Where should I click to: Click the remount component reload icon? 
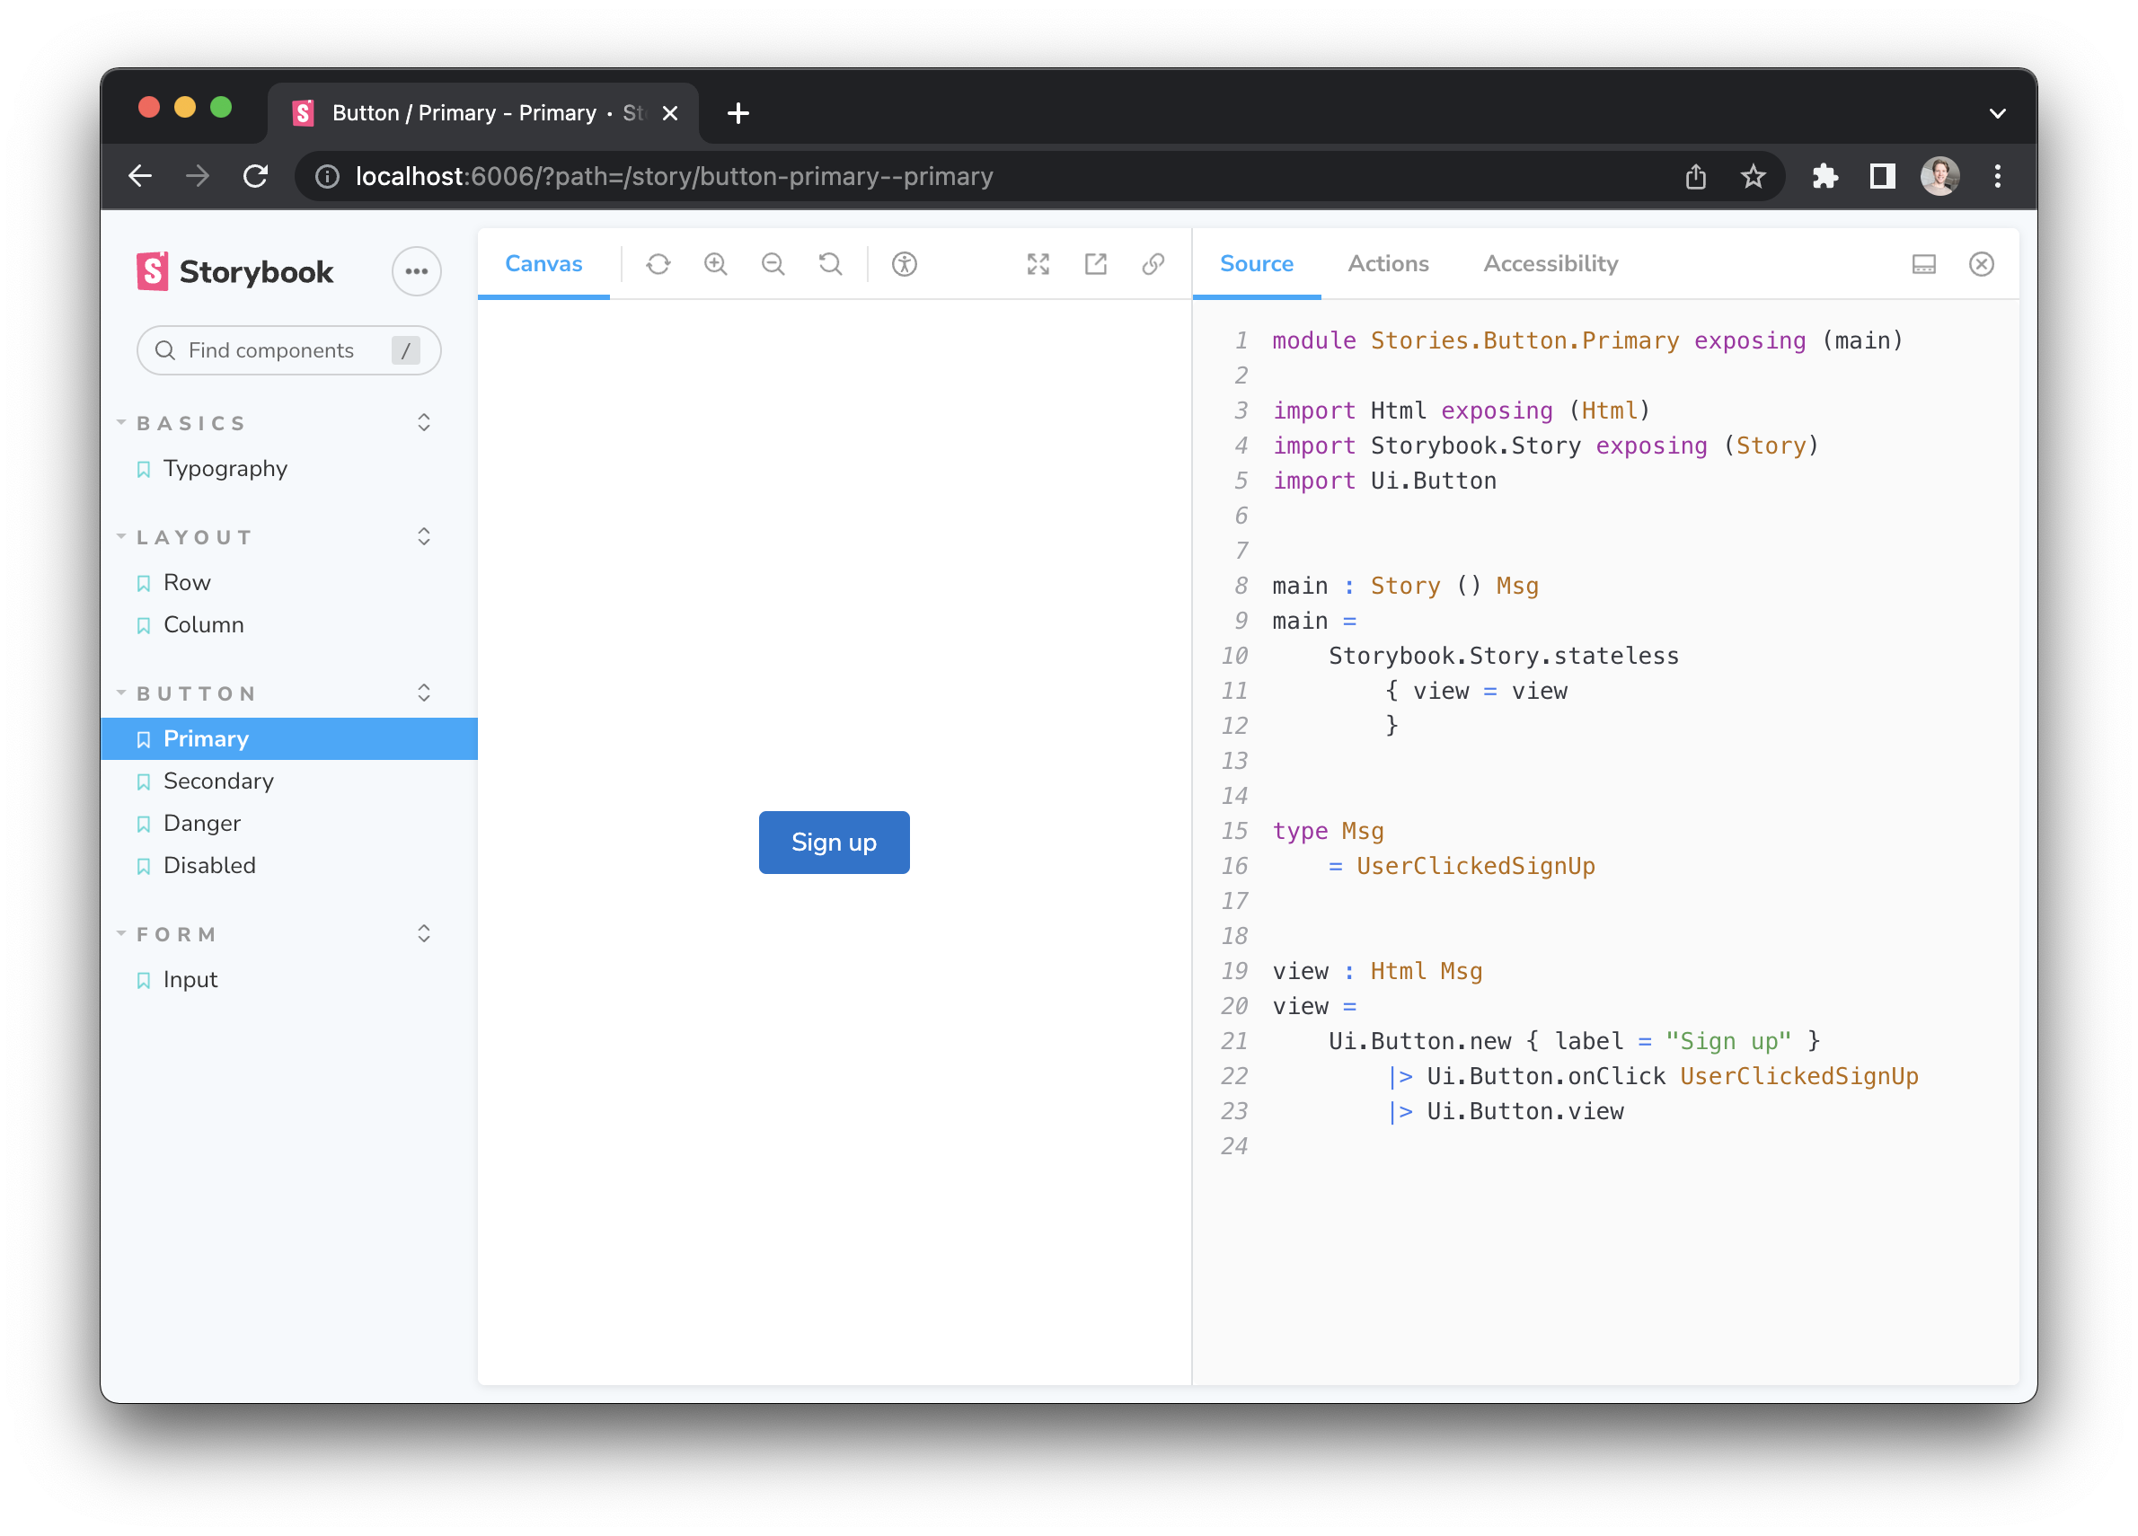point(658,264)
